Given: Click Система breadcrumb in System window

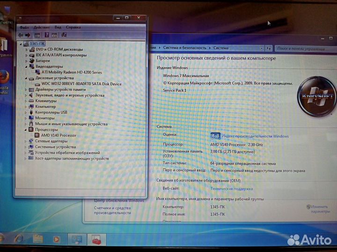Looking at the screenshot, I should tap(221, 48).
